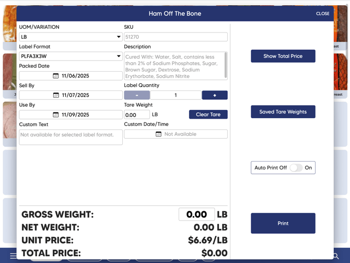Click the Custom Date/Time calendar icon
Screen dimensions: 350x263
(x=159, y=134)
